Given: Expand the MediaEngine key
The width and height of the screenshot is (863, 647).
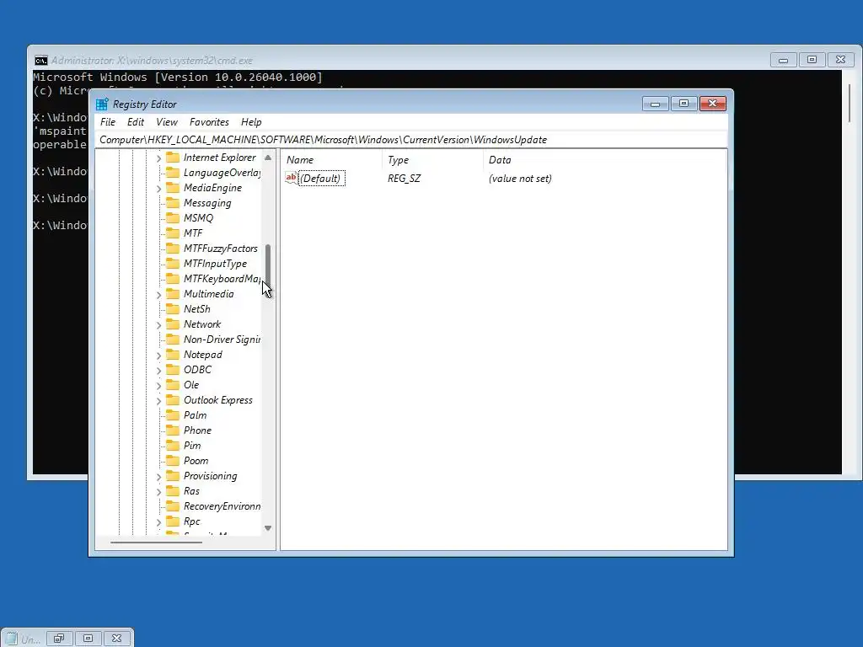Looking at the screenshot, I should click(x=158, y=189).
